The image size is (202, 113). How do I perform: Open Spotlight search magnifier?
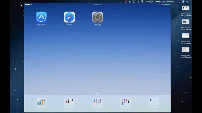click(x=179, y=2)
